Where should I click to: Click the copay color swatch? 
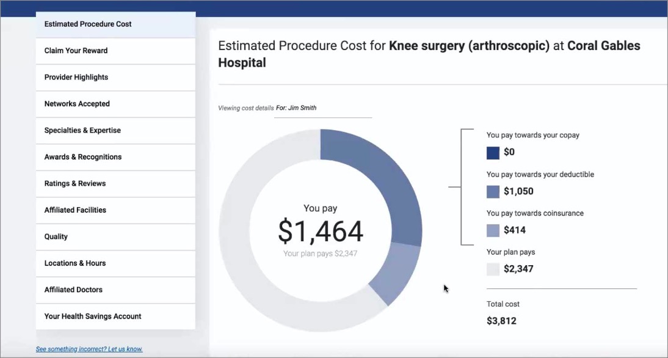pyautogui.click(x=492, y=152)
